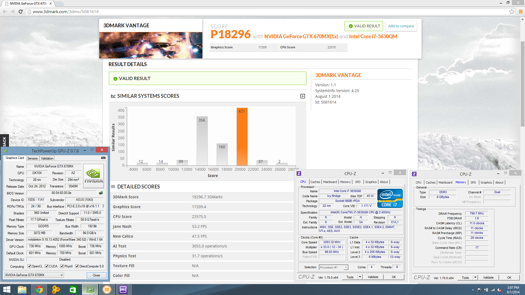The width and height of the screenshot is (525, 295).
Task: Open Tools dropdown arrow in left CPU-Z
Action: click(360, 277)
